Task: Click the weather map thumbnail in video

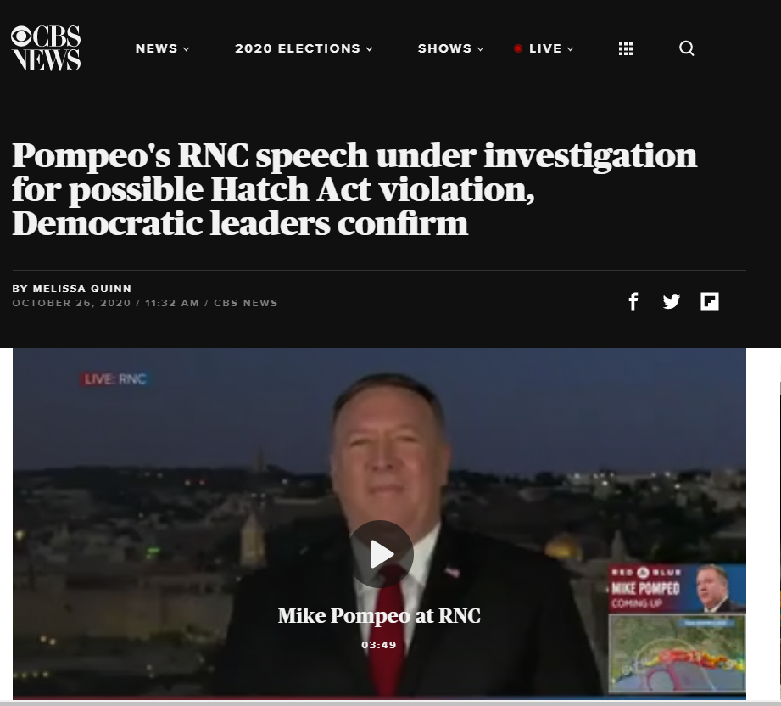Action: 677,653
